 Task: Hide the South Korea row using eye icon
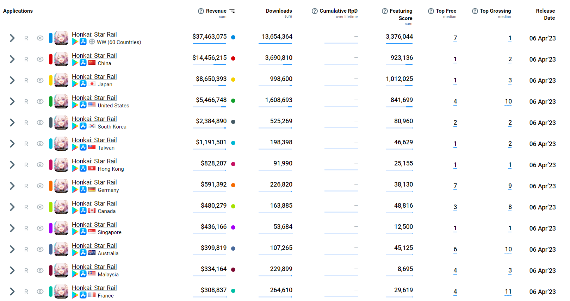pos(40,123)
